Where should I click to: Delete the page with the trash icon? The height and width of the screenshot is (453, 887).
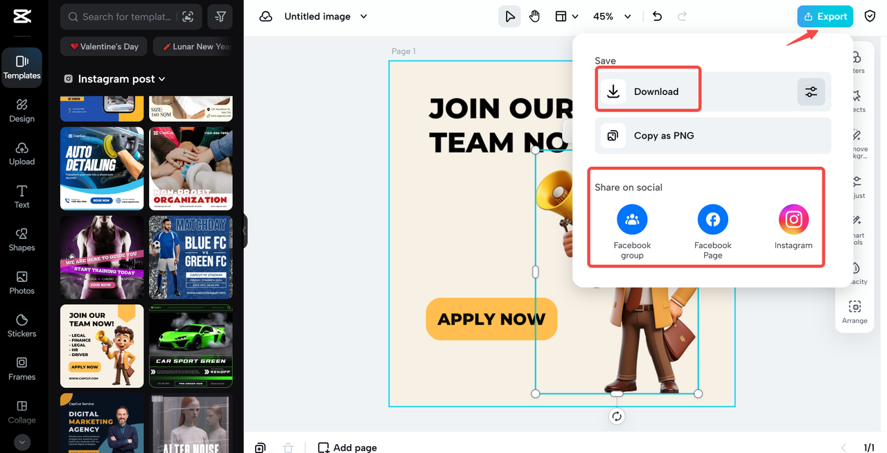pyautogui.click(x=288, y=447)
